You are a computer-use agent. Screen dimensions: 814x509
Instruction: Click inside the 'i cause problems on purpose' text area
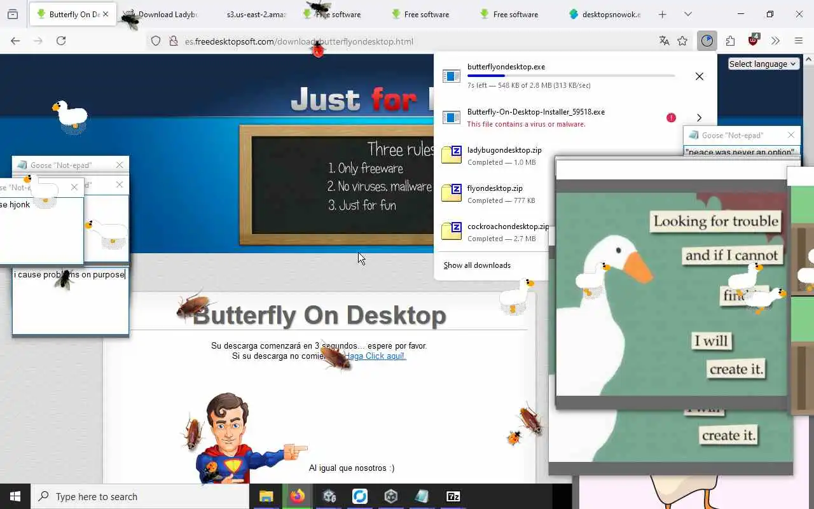tap(70, 301)
